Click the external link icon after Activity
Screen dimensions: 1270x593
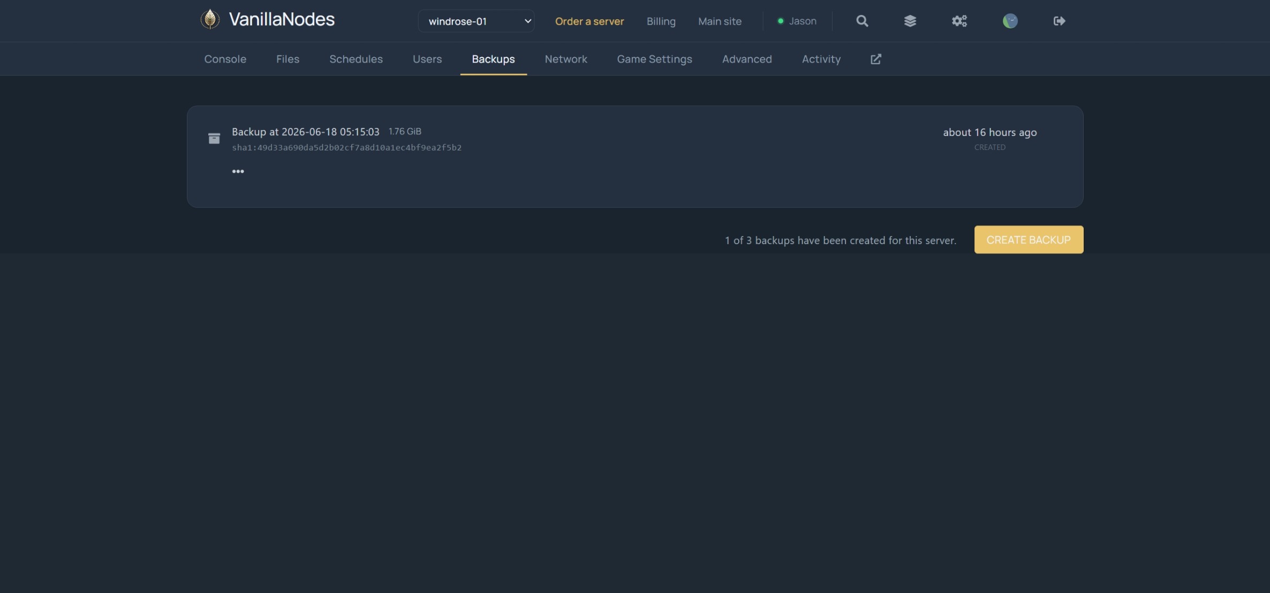click(x=875, y=59)
